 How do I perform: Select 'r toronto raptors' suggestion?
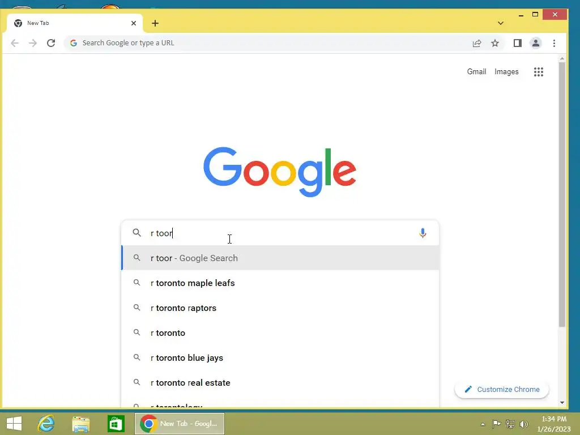pyautogui.click(x=280, y=308)
